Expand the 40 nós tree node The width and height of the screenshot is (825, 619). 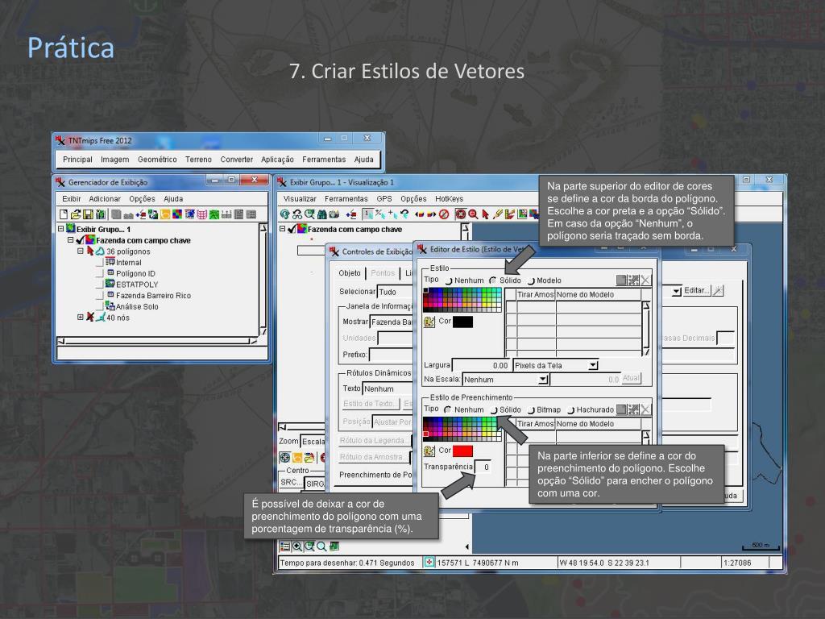point(81,318)
